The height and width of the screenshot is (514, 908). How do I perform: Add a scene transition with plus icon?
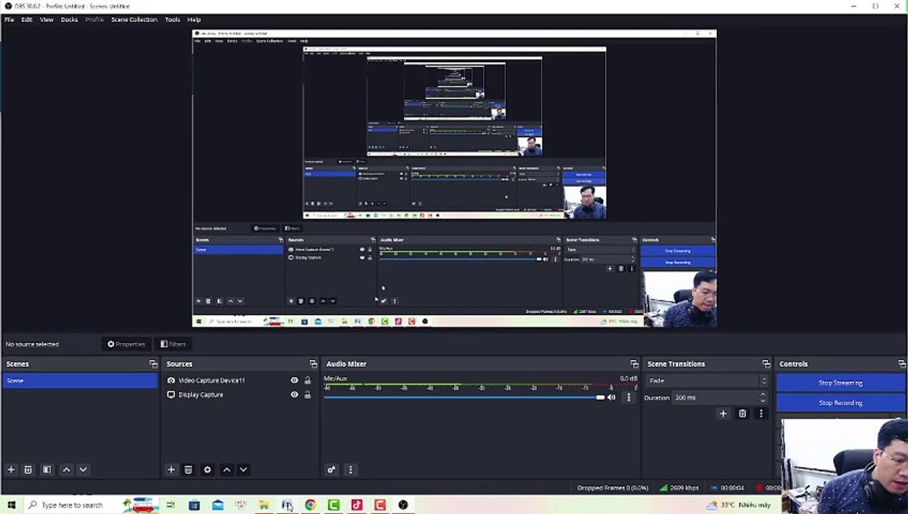[x=723, y=413]
